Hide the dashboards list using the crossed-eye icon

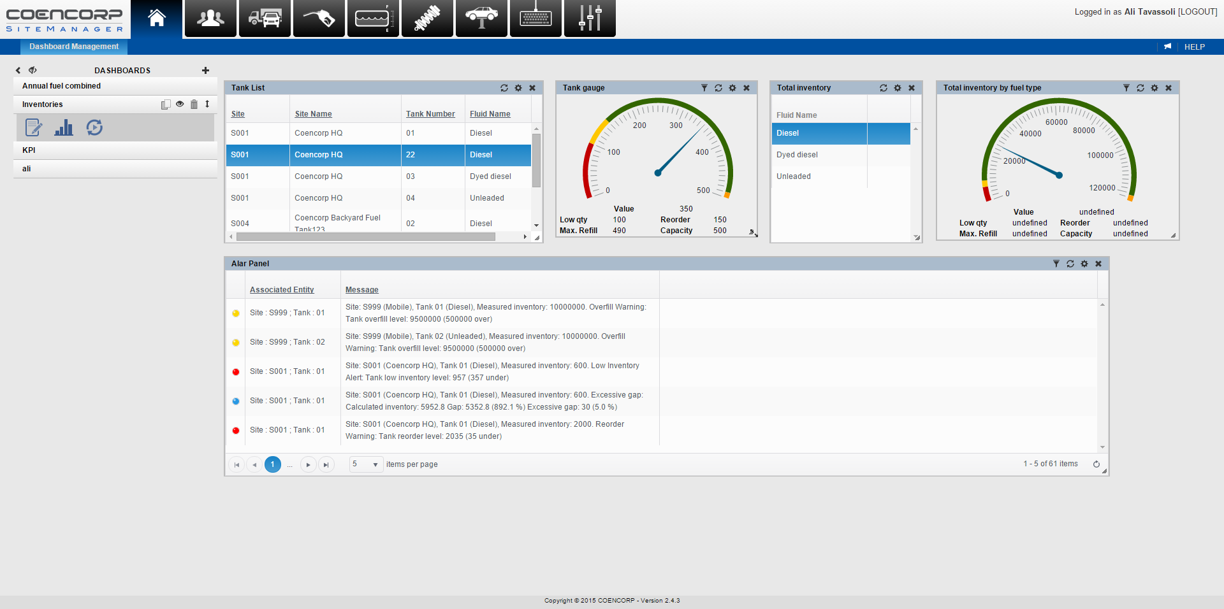33,70
